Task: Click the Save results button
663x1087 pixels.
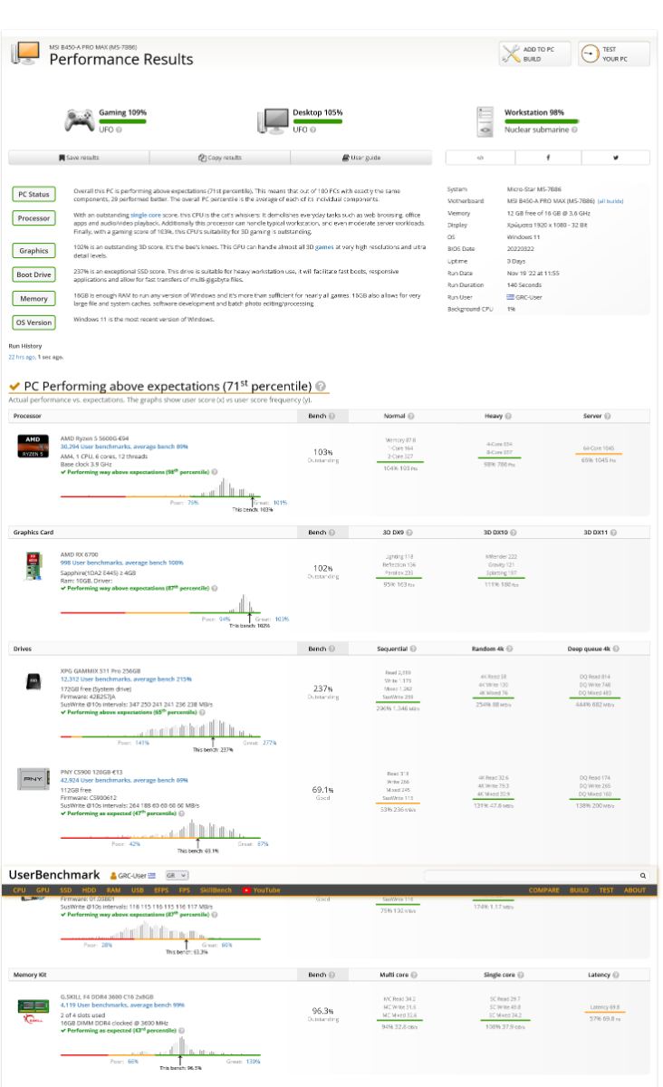Action: pos(80,158)
